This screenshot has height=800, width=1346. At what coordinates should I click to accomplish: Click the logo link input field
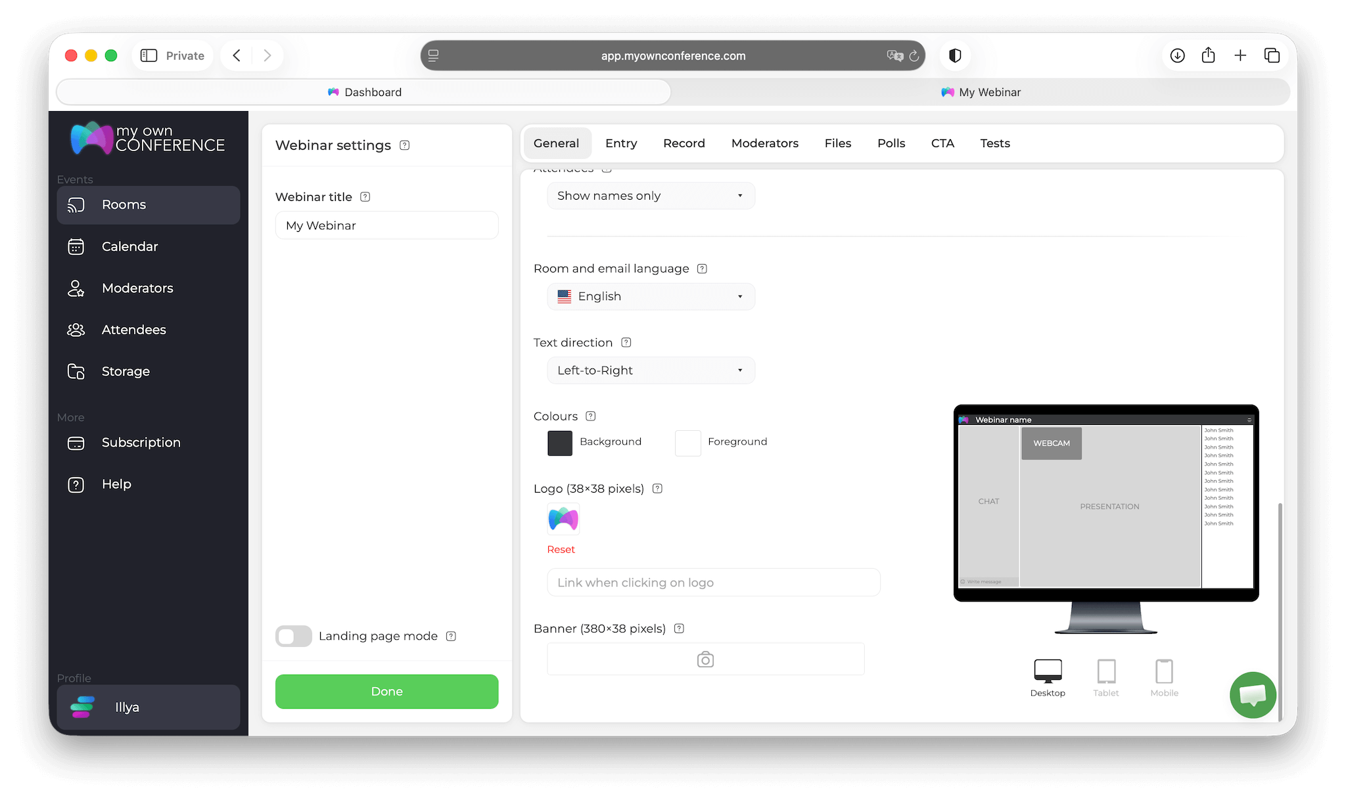713,583
